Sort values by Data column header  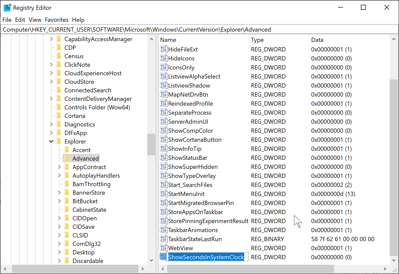(x=350, y=40)
